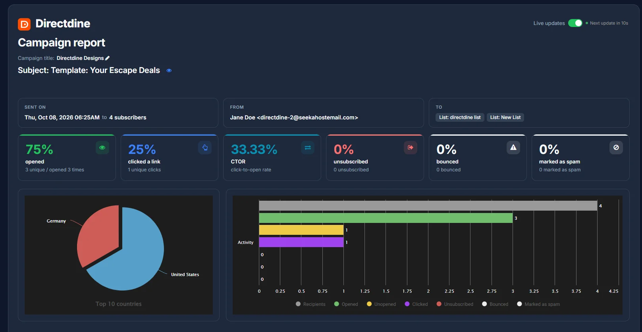Toggle Clicked series in chart legend

pyautogui.click(x=416, y=304)
